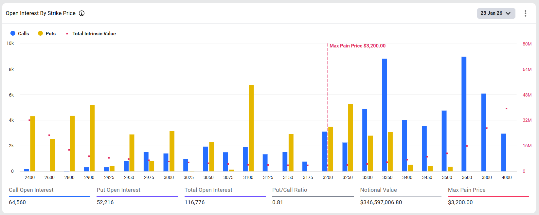Click the $3,200.00 max pain value at bottom
This screenshot has width=539, height=215.
[460, 202]
